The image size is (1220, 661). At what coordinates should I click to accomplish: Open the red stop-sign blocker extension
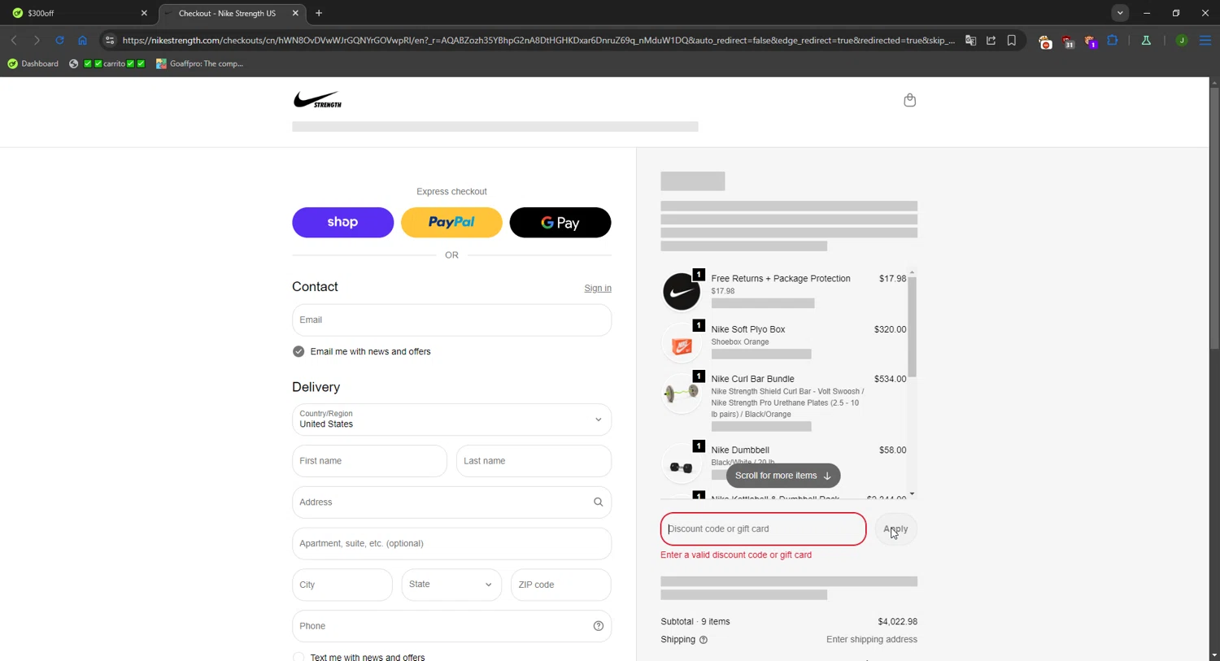click(1045, 41)
